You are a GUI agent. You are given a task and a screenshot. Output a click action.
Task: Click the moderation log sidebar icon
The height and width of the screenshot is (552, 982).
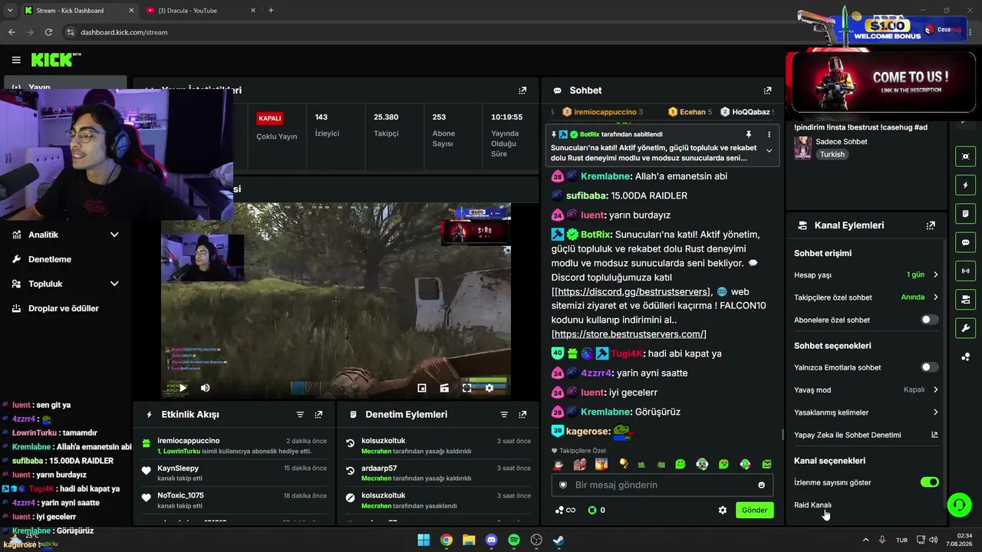pyautogui.click(x=965, y=213)
